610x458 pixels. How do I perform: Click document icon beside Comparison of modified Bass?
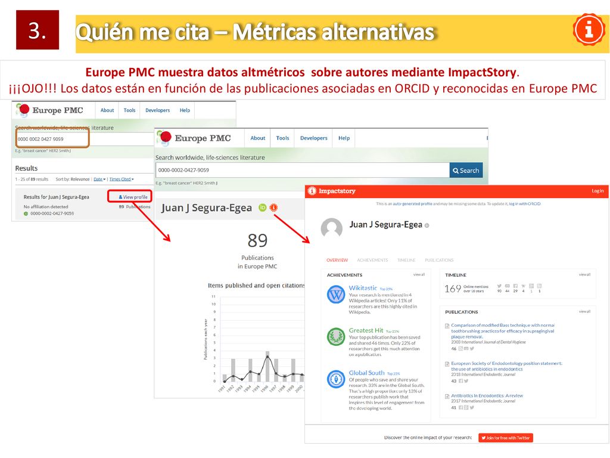point(447,326)
